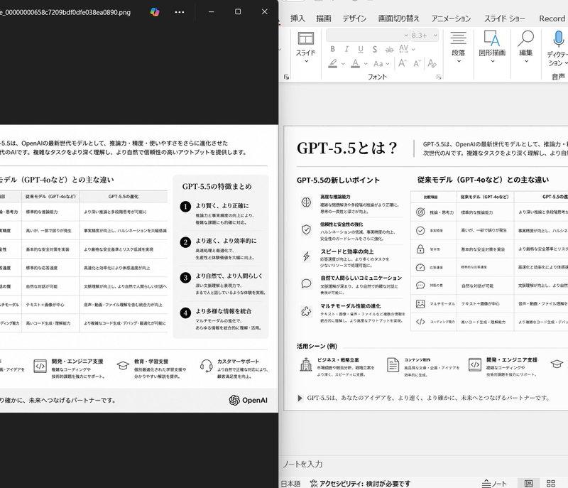
Task: Toggle the ノート notes pane button
Action: (494, 484)
